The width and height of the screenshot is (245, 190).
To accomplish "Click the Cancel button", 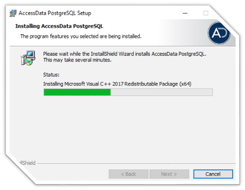I will 213,174.
